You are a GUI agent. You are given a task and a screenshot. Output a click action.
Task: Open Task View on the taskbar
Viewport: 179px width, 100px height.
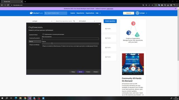coord(11,98)
